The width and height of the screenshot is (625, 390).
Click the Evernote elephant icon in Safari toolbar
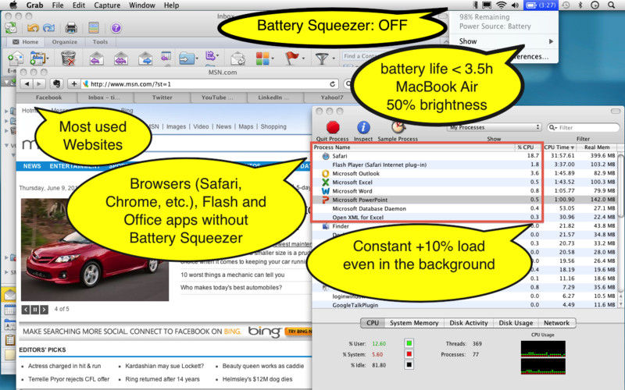coord(56,84)
